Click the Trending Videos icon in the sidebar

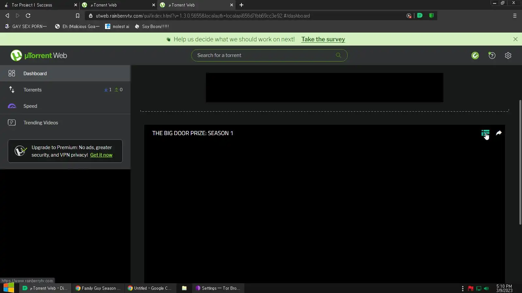pos(12,122)
